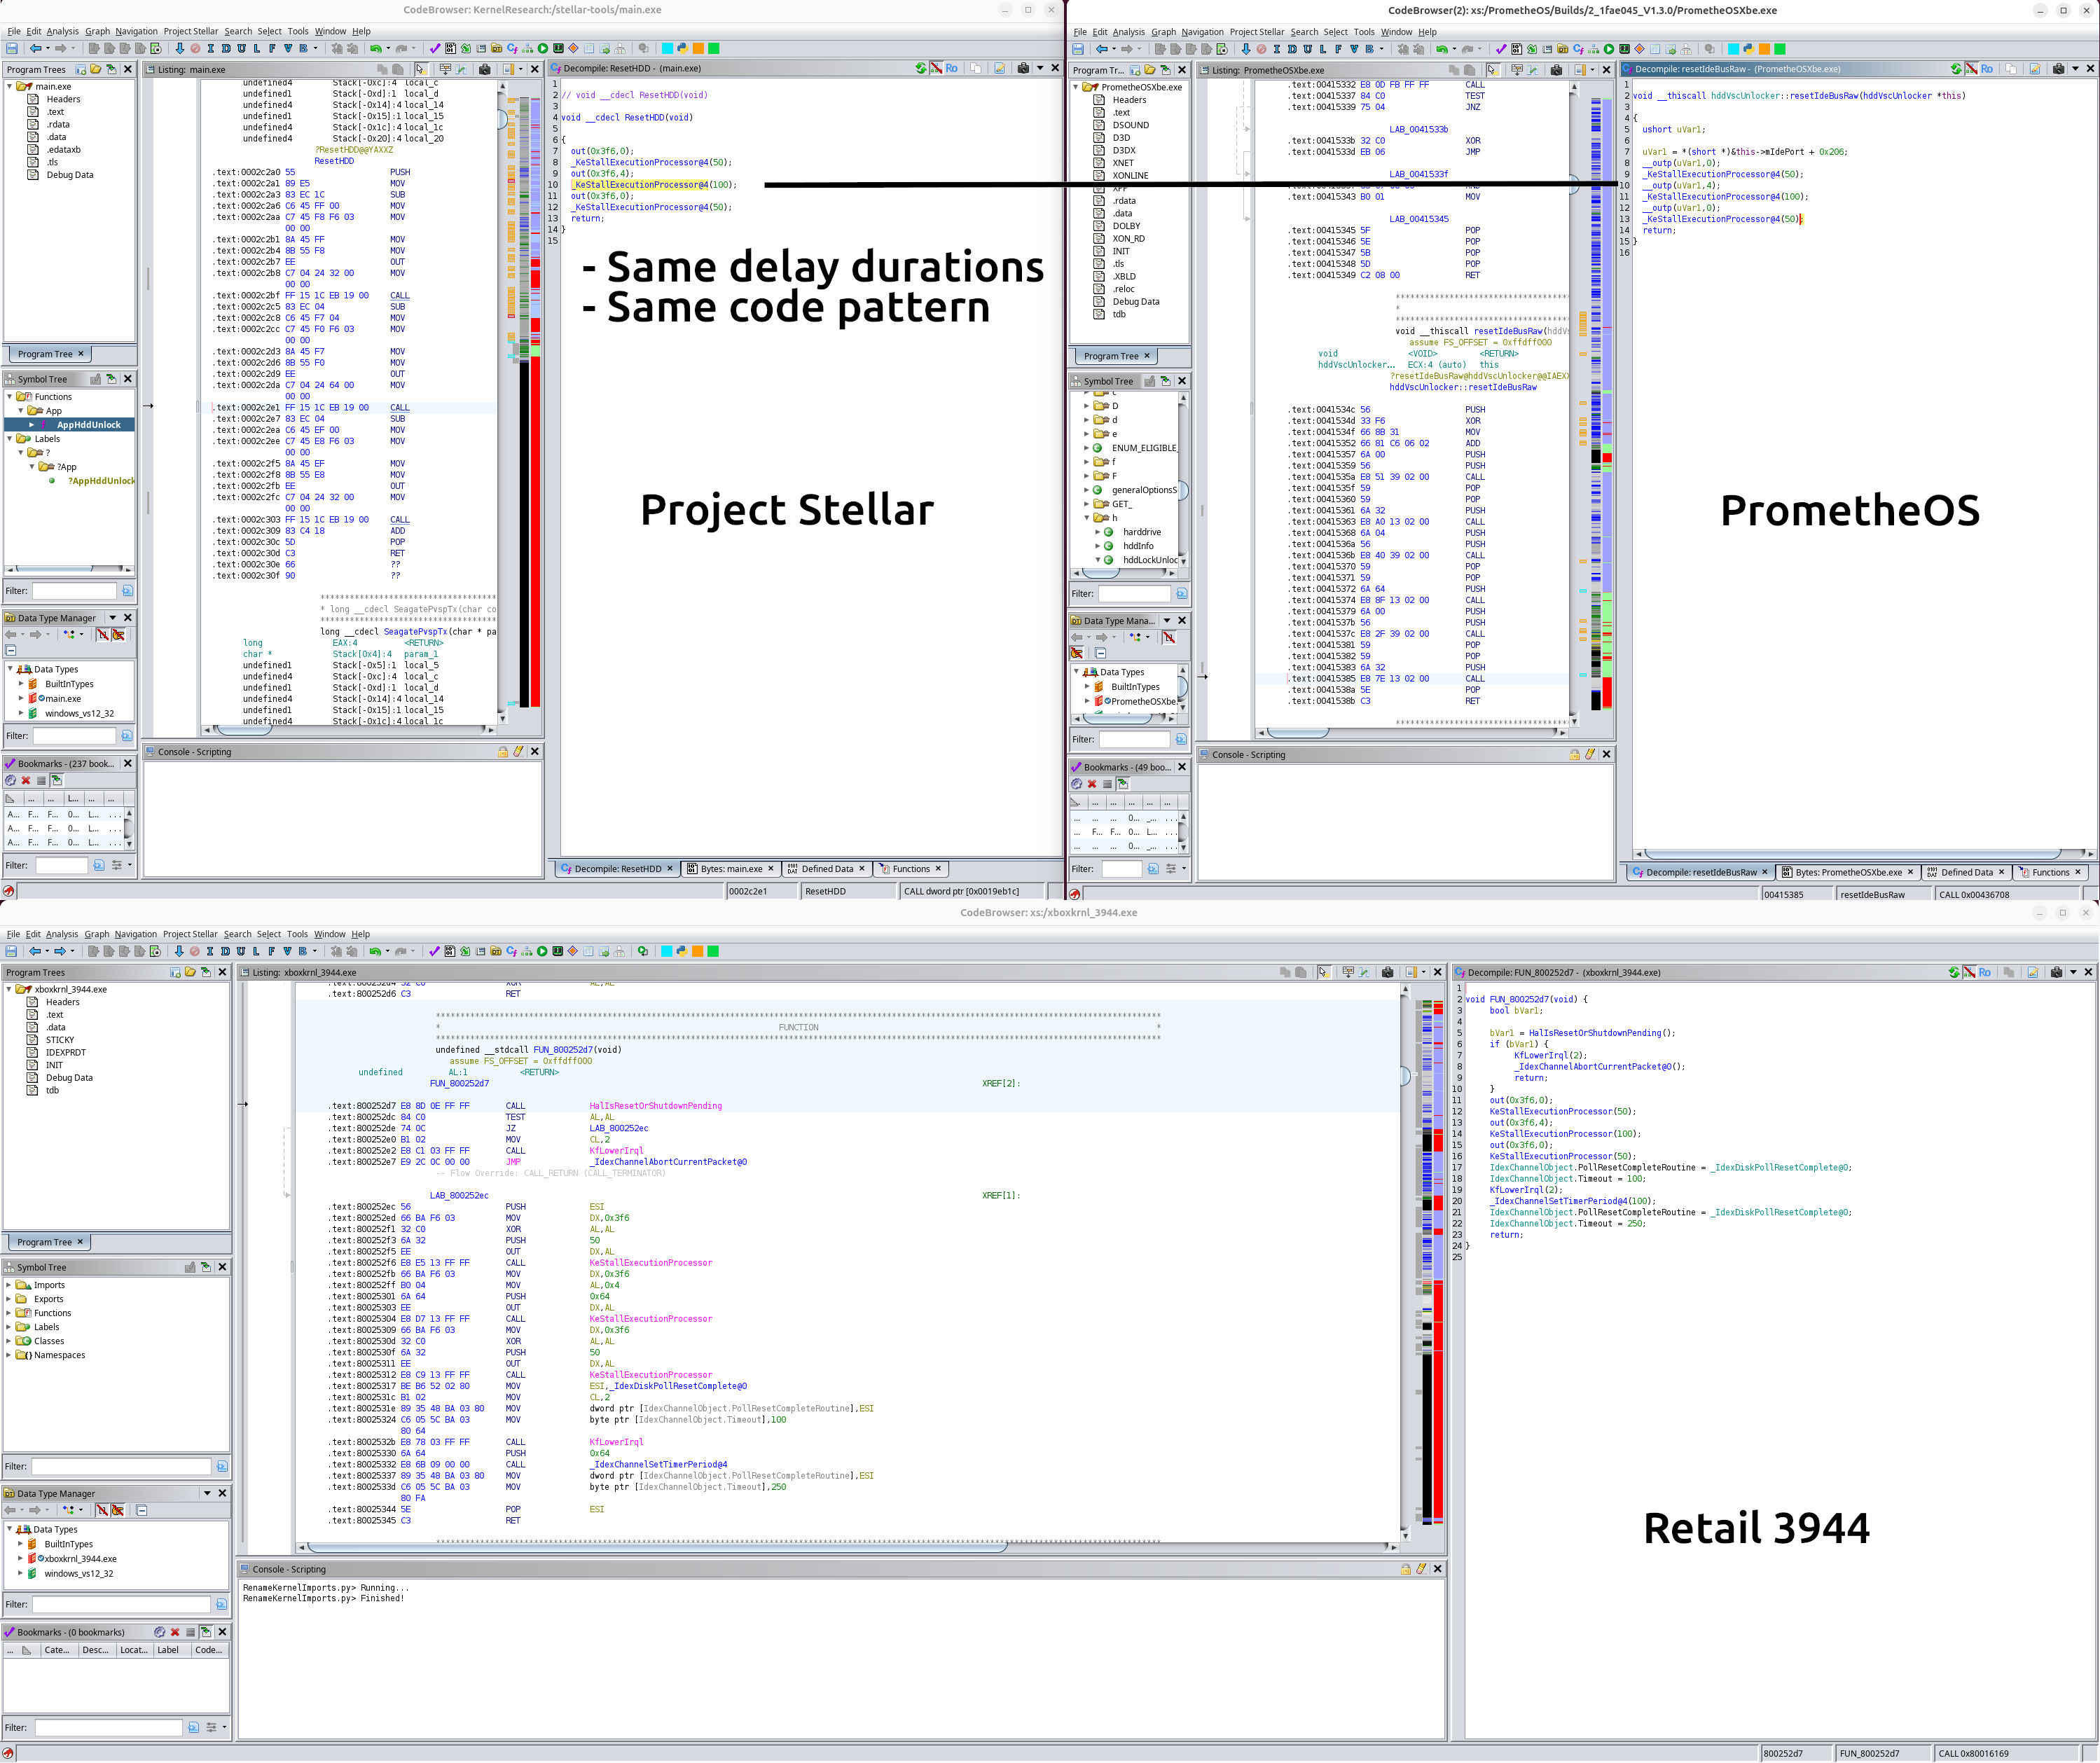Image resolution: width=2100 pixels, height=1763 pixels.
Task: Toggle Ro read-only option in ResetHDD decompiler
Action: pos(951,68)
